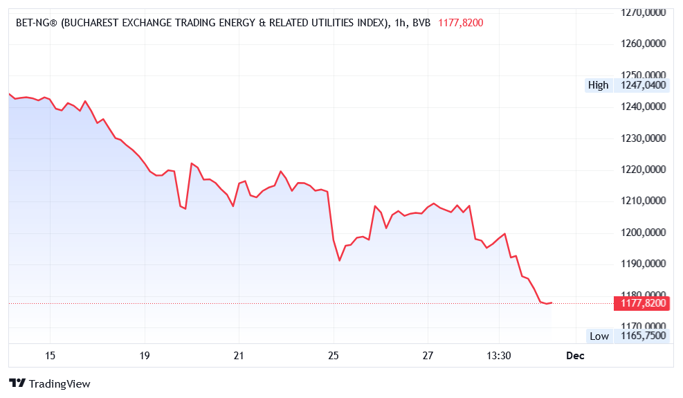Click the red current price tag on axis
683x398 pixels.
(643, 303)
